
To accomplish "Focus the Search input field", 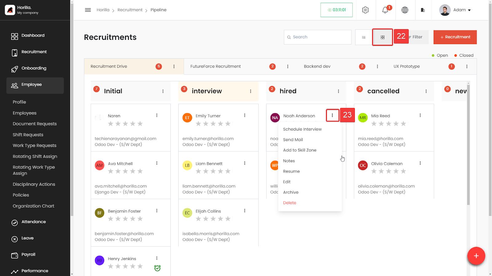I will 318,37.
